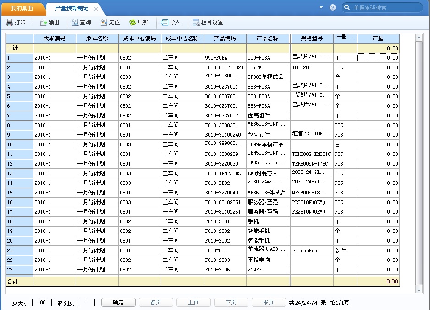Click the 成本中心名称 column header
This screenshot has width=430, height=310.
(182, 39)
